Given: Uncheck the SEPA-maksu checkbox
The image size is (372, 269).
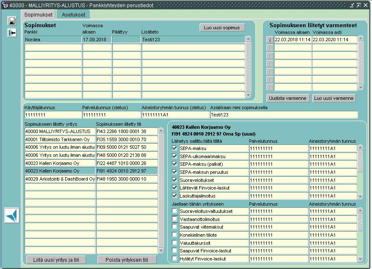Looking at the screenshot, I should coord(175,148).
